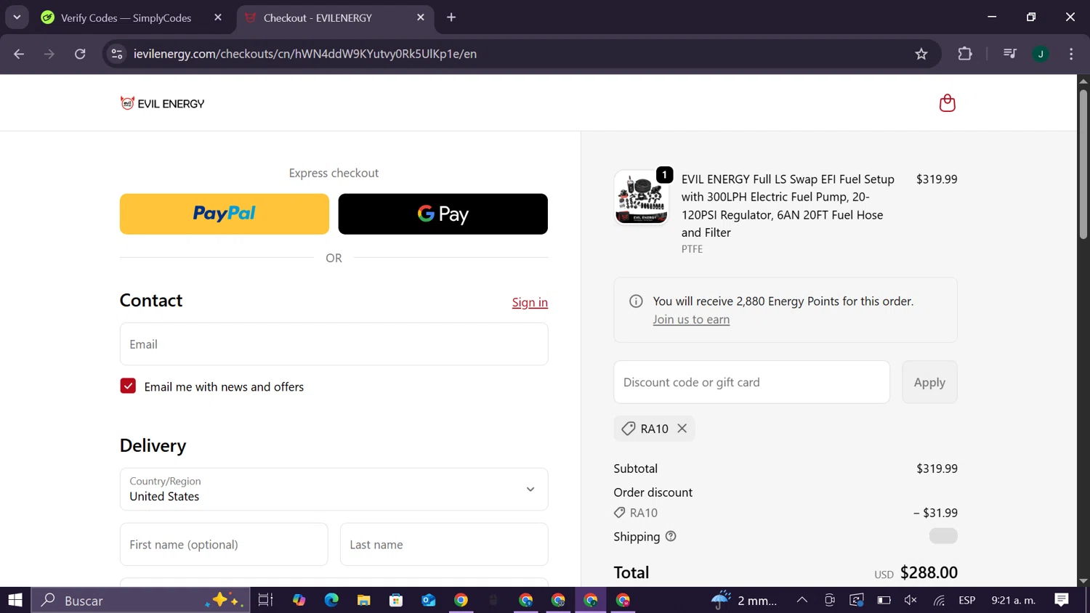Remove the RA10 discount code tag
1090x613 pixels.
pyautogui.click(x=682, y=429)
